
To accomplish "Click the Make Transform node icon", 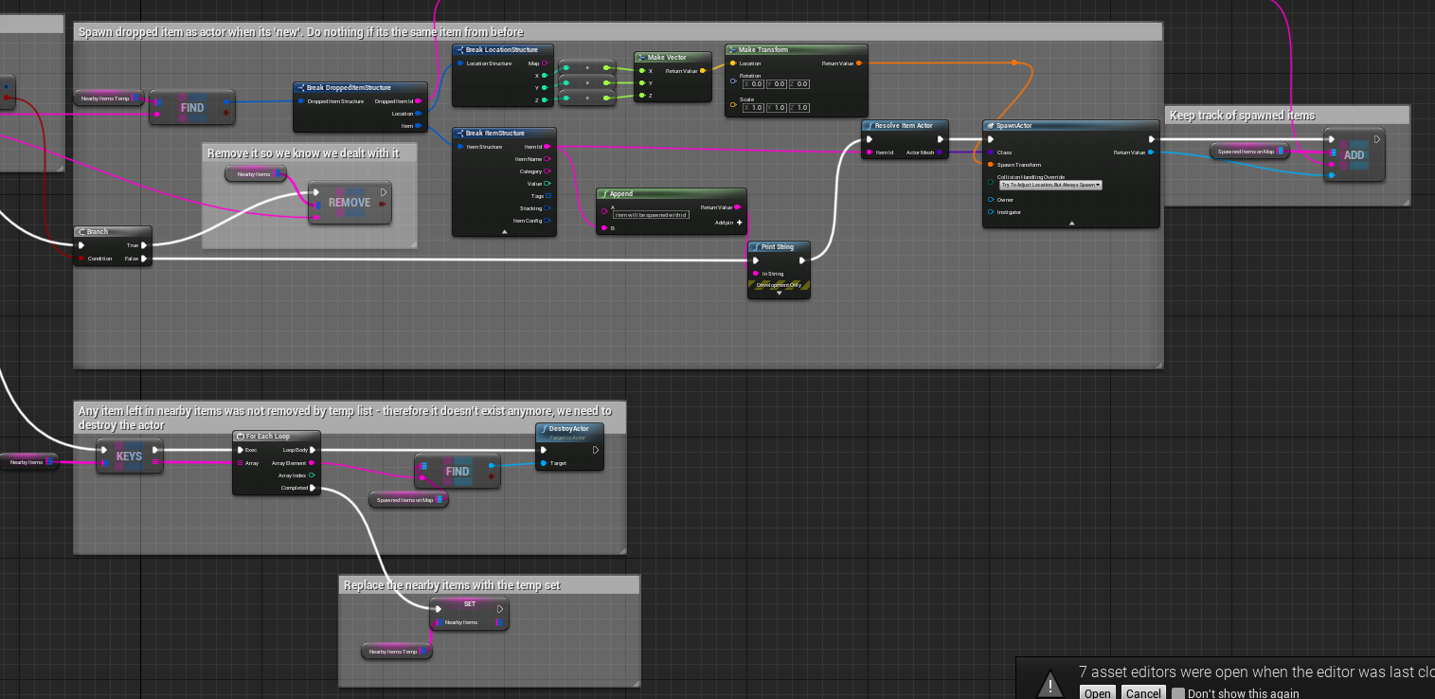I will click(732, 50).
